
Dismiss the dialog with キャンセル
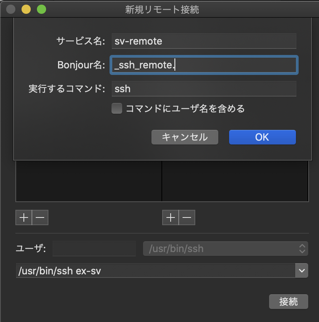184,137
